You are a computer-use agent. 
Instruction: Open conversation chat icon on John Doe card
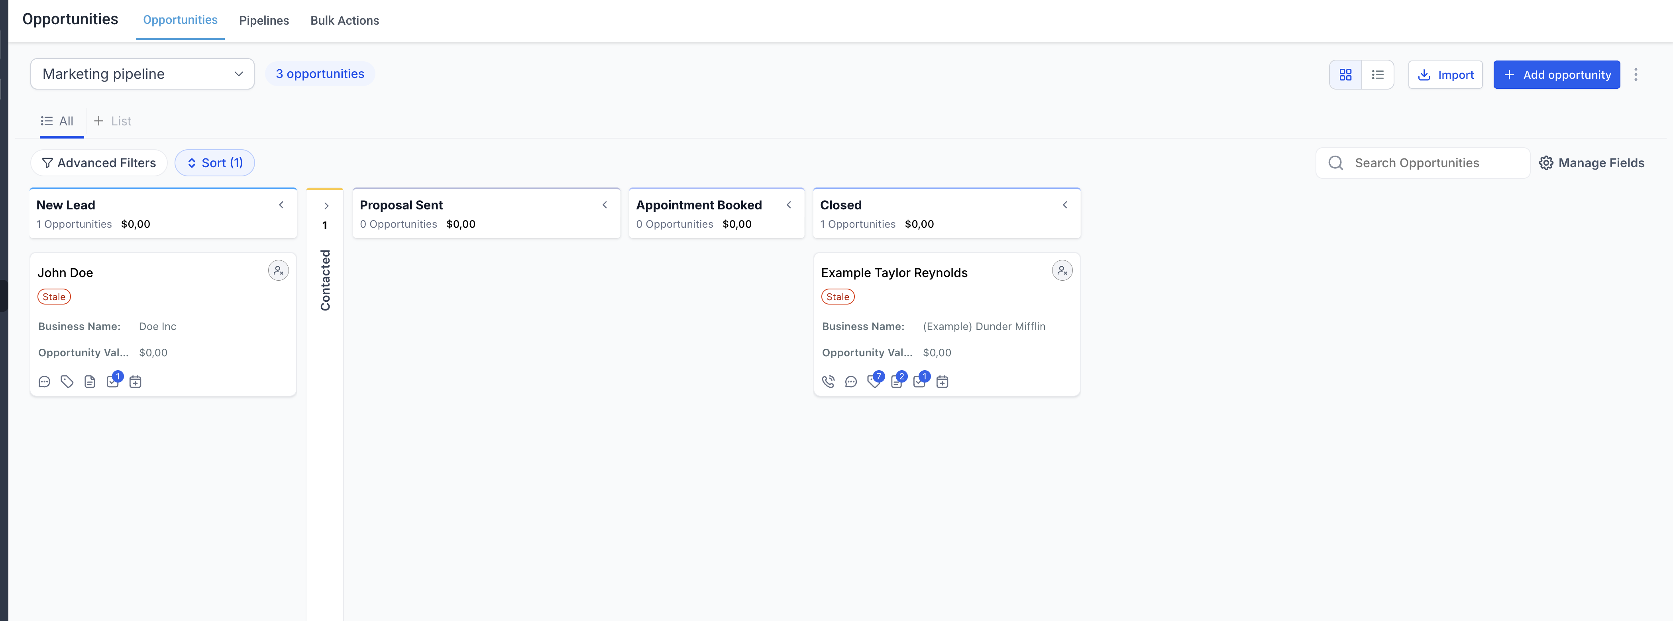44,381
